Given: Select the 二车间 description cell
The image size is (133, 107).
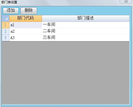Looking at the screenshot, I should pos(86,31).
